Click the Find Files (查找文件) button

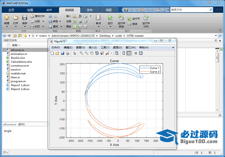tap(37, 16)
